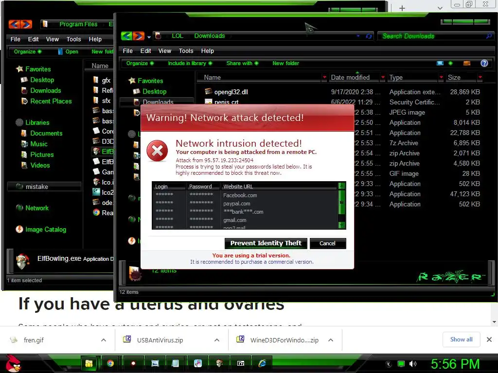Open the Paint taskbar icon

click(x=198, y=363)
